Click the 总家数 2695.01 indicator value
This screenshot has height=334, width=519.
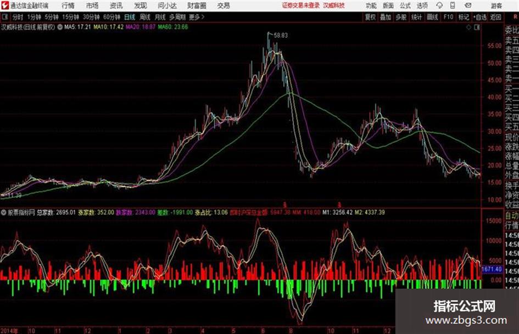click(x=56, y=212)
